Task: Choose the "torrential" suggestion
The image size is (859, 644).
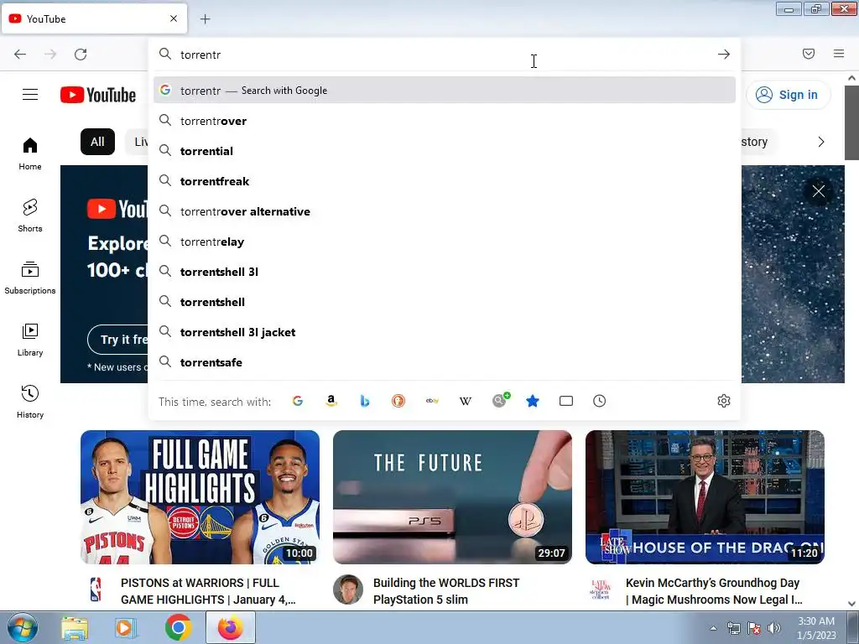Action: [x=445, y=151]
